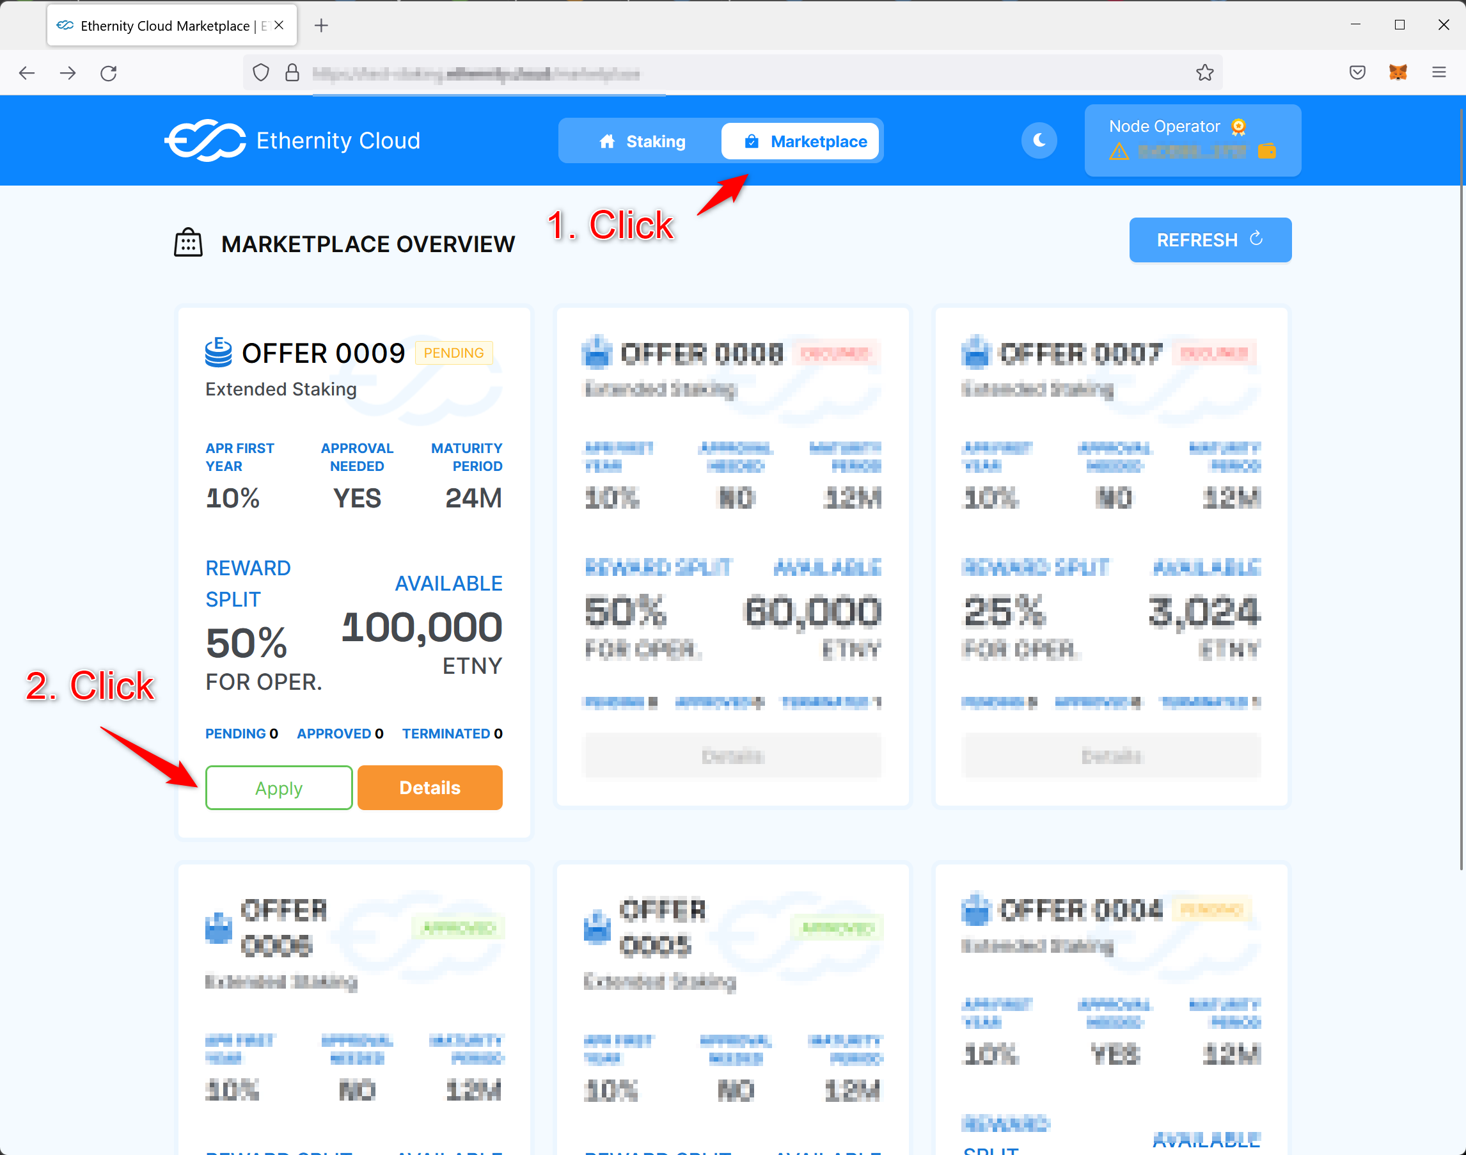Open Details for Offer 0008

pyautogui.click(x=732, y=756)
